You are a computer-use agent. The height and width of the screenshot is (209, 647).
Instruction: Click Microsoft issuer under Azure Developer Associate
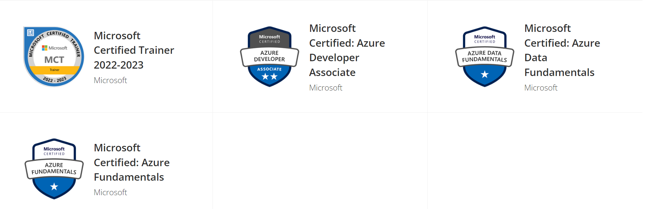[326, 88]
